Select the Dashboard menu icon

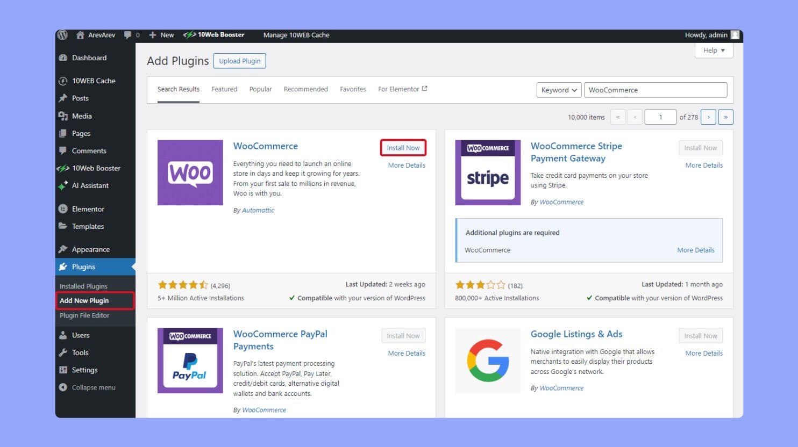click(x=63, y=57)
